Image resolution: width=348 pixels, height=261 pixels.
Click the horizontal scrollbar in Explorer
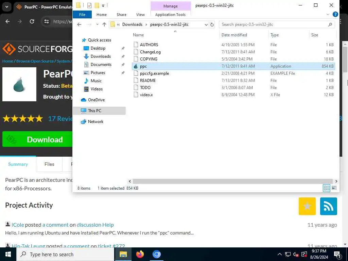pyautogui.click(x=232, y=181)
